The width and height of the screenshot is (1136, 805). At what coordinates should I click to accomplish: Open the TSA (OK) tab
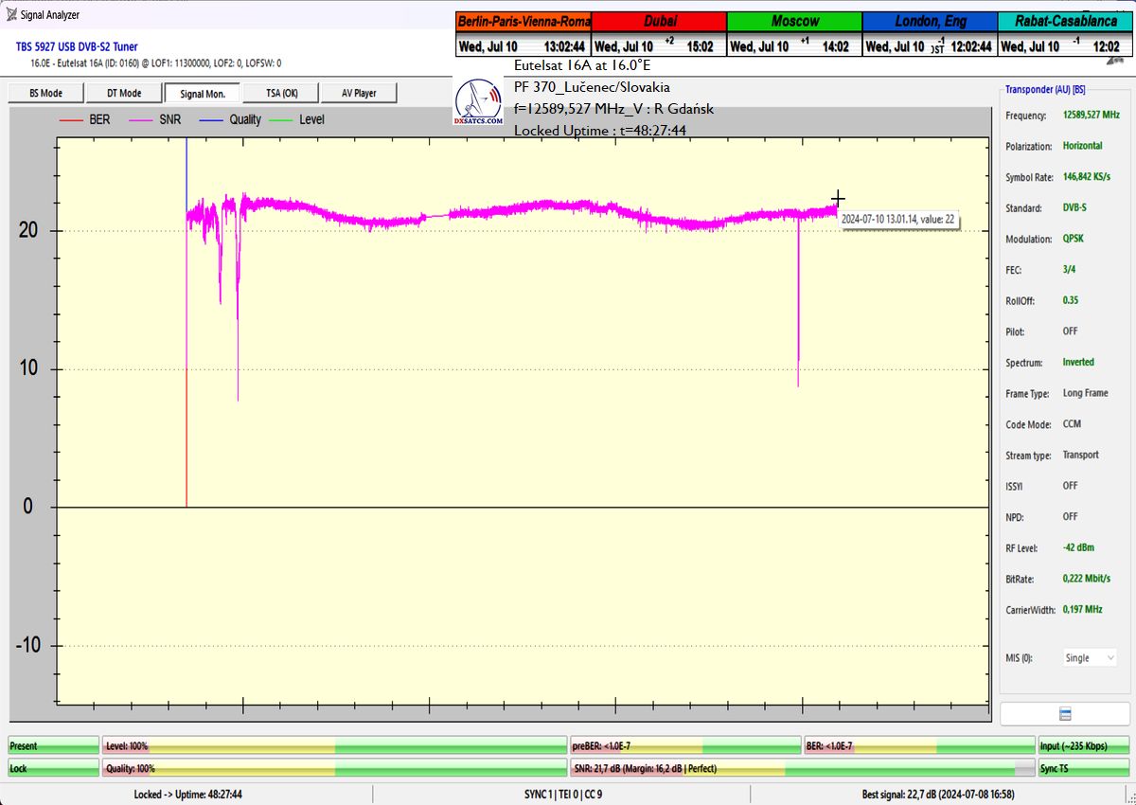pyautogui.click(x=281, y=93)
